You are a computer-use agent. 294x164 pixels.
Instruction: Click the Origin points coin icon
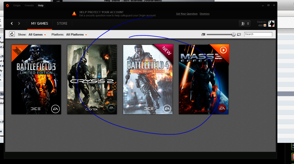pos(265,25)
